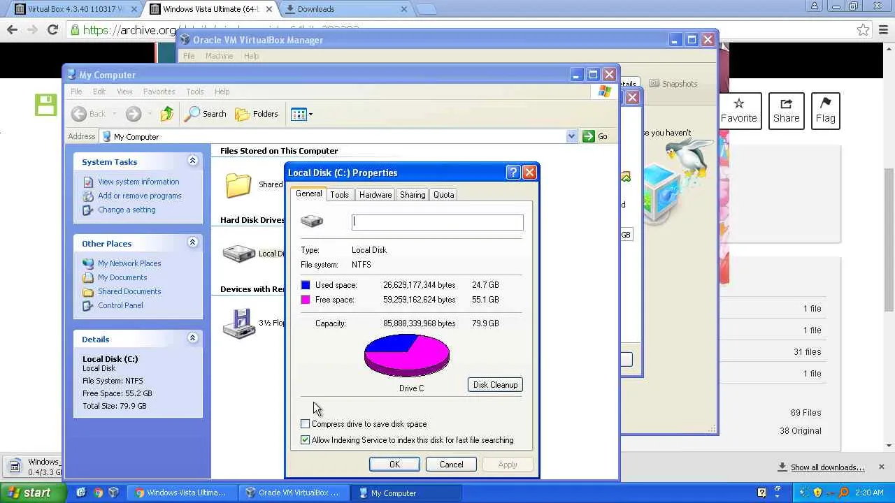The image size is (895, 503).
Task: Open Shared Documents from Other Places
Action: 129,291
